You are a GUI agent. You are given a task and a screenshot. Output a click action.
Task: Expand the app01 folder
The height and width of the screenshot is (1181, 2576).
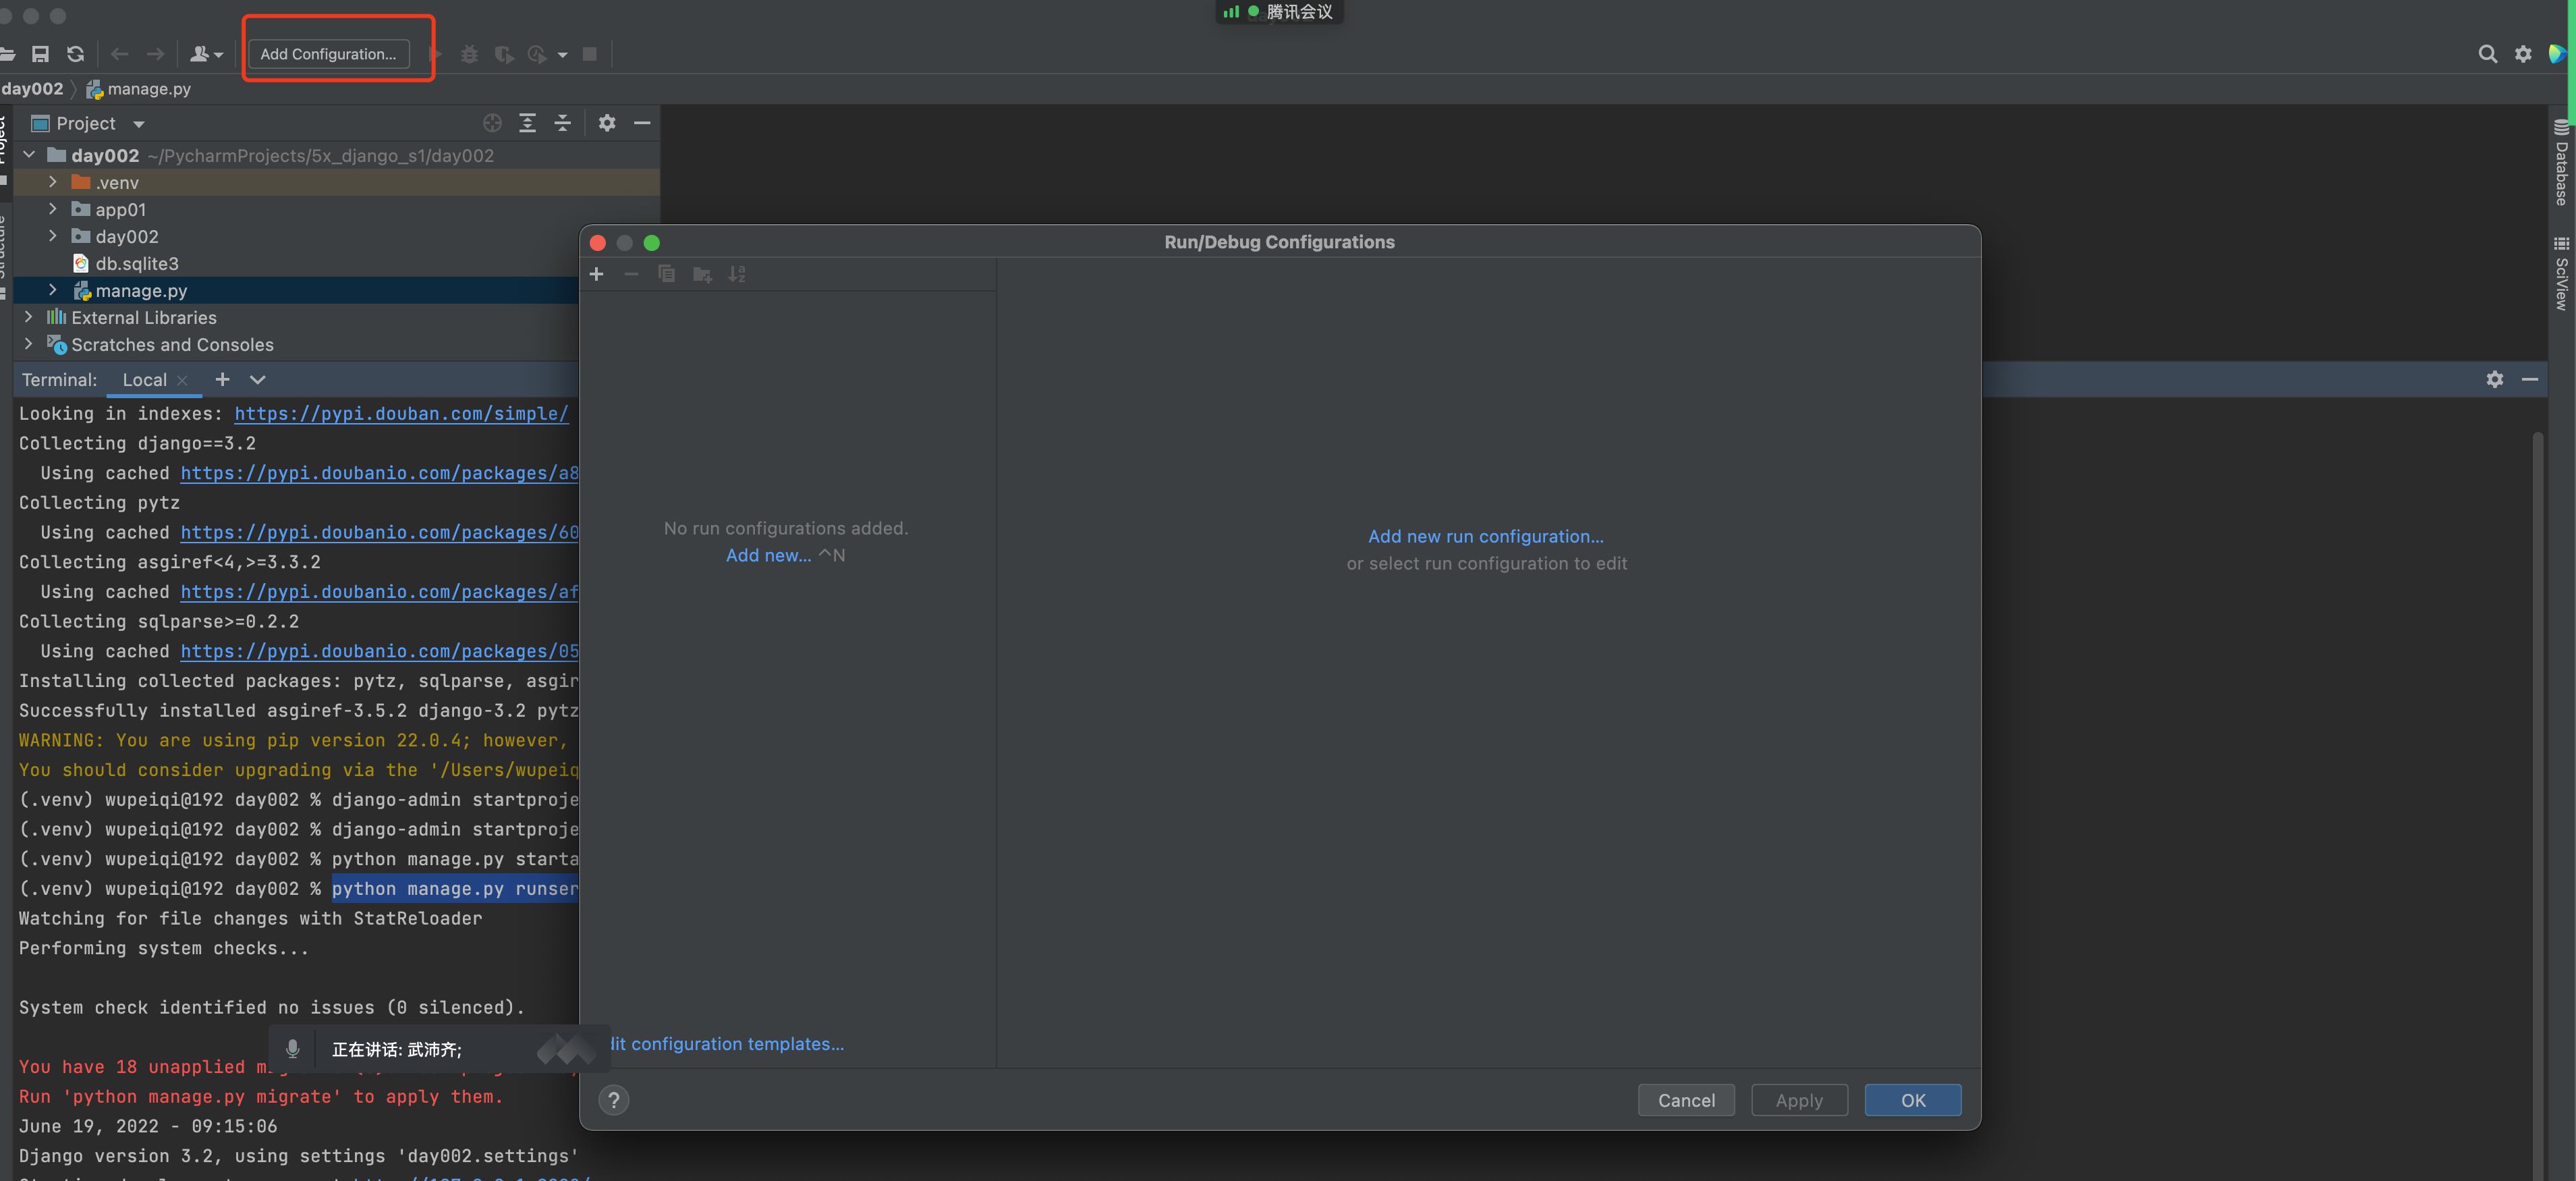pyautogui.click(x=53, y=209)
